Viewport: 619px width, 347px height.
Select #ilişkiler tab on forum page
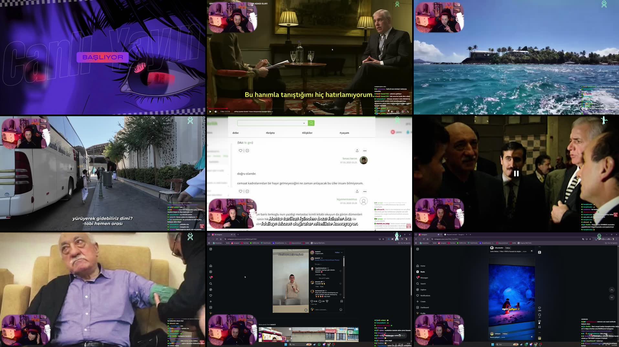tap(307, 133)
